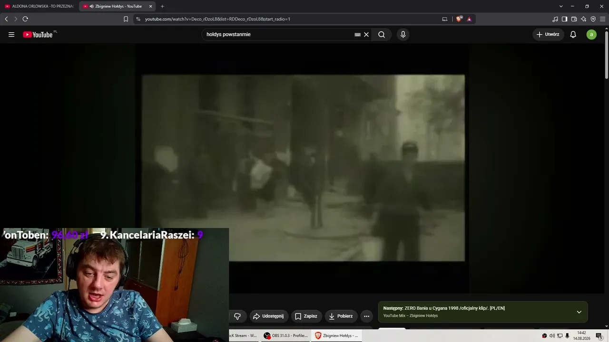The width and height of the screenshot is (609, 342).
Task: Click the address bar URL
Action: tap(217, 19)
